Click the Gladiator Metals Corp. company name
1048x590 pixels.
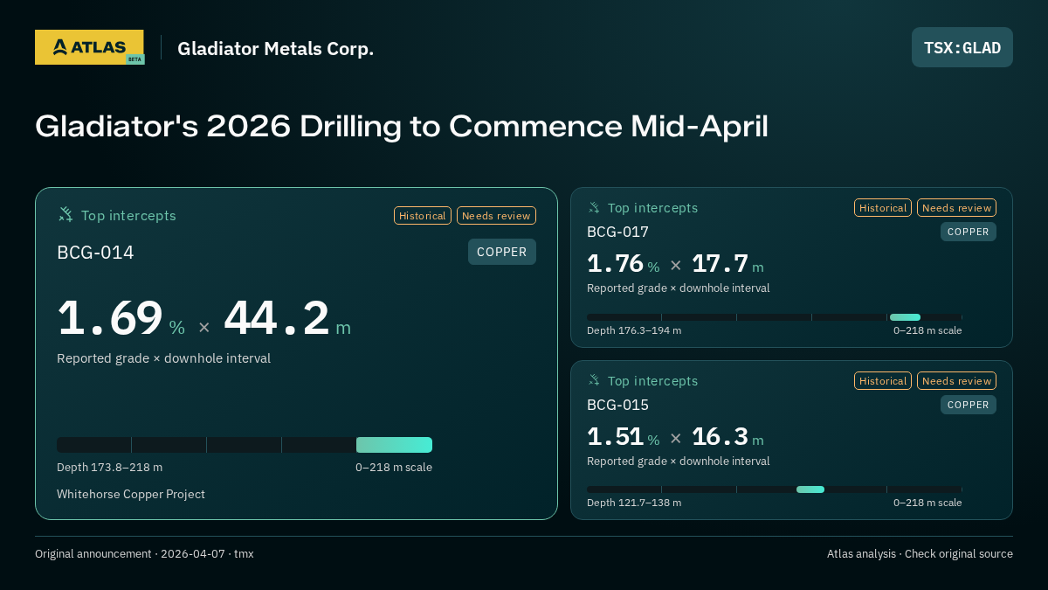tap(275, 48)
